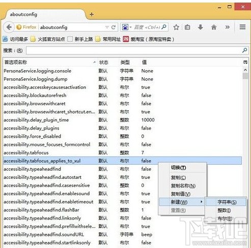This screenshot has width=251, height=248.
Task: Select accessibility.tabfocus_applies_to_xul row
Action: 122,161
